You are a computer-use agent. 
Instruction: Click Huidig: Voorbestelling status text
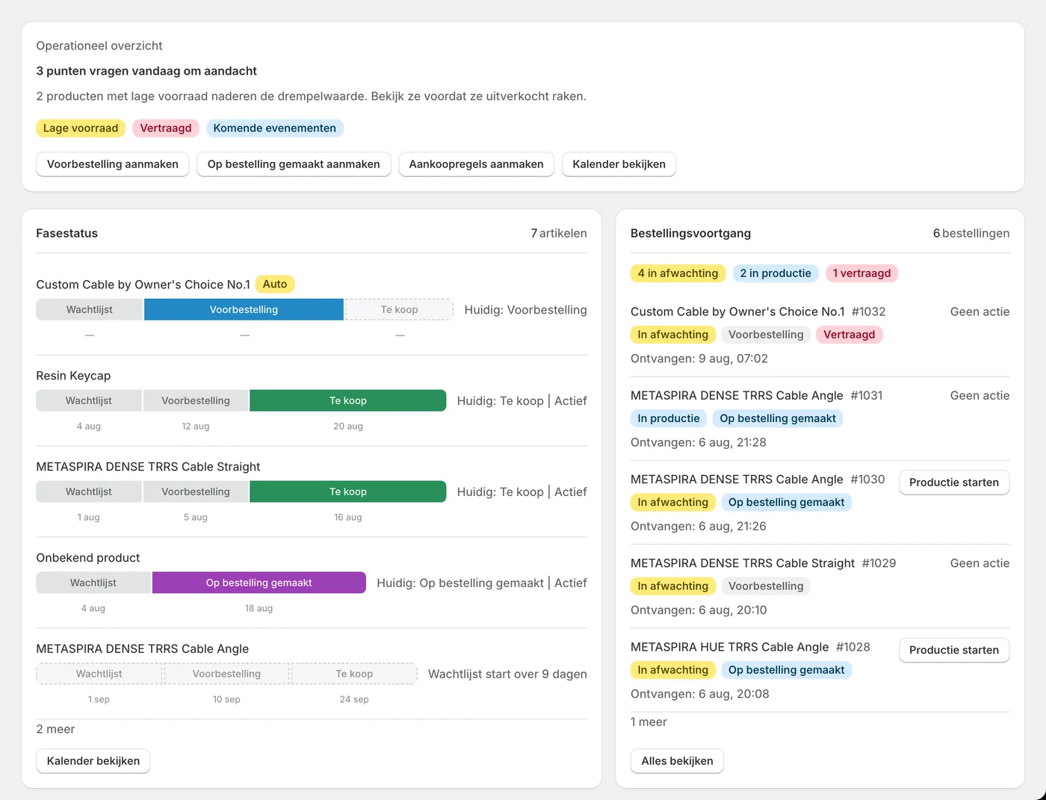tap(525, 309)
